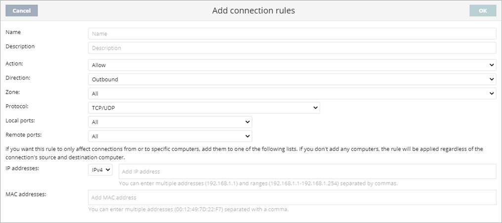Image resolution: width=502 pixels, height=223 pixels.
Task: Click the Protocol dropdown chevron arrow
Action: point(315,108)
